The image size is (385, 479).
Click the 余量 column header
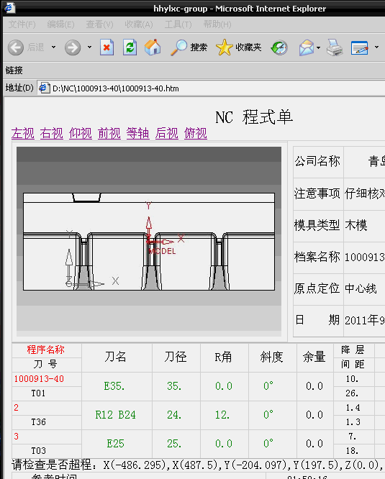click(x=314, y=357)
